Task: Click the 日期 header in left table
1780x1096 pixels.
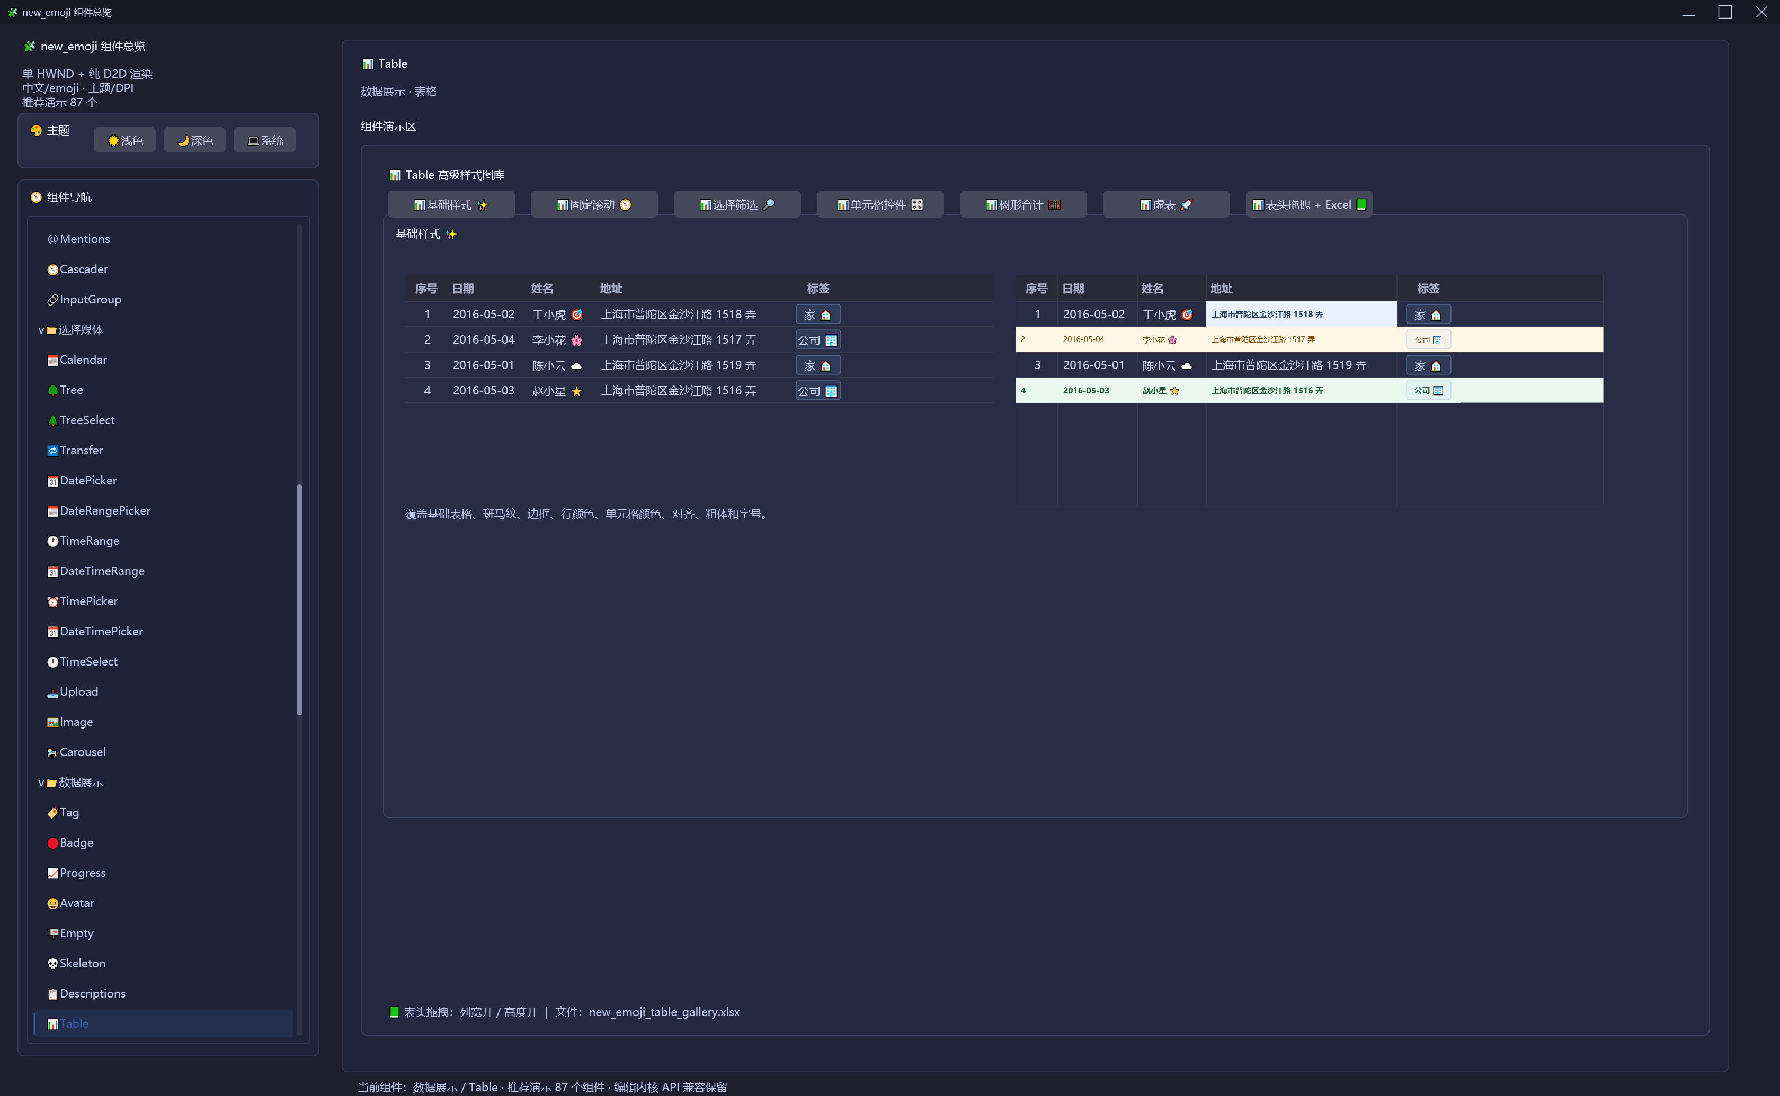Action: (x=462, y=289)
